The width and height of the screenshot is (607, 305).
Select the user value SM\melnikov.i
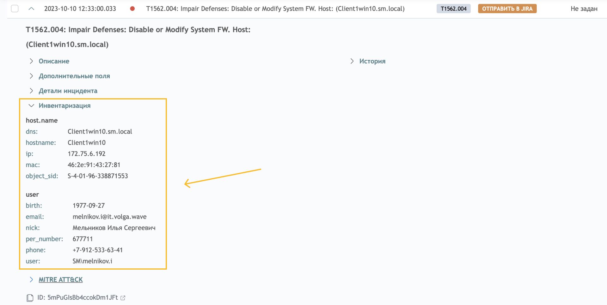[x=92, y=261]
